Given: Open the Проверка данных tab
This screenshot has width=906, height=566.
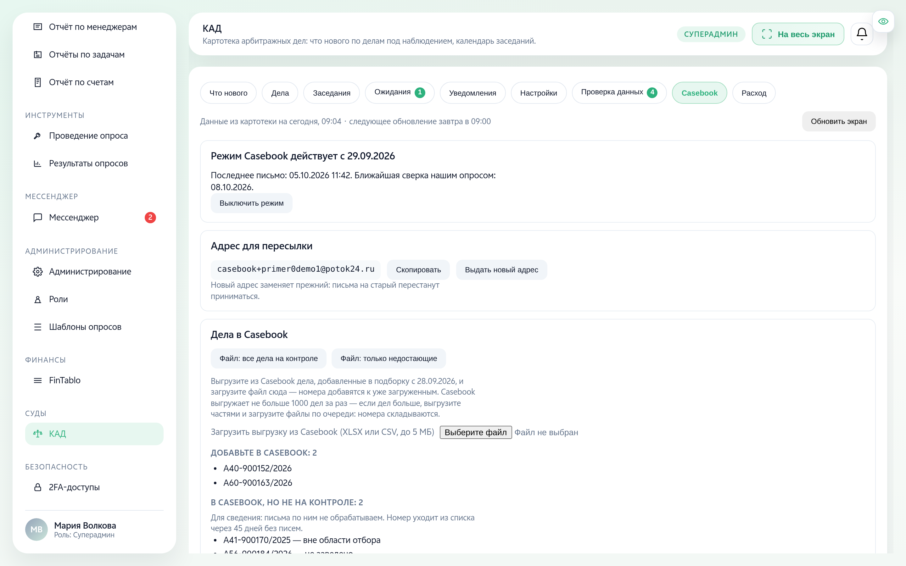Looking at the screenshot, I should point(619,92).
